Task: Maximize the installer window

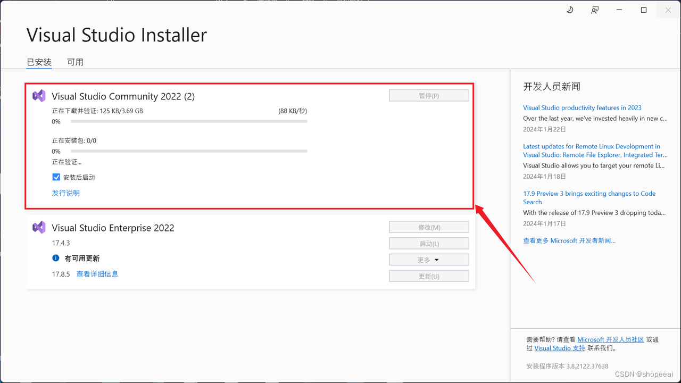Action: (644, 10)
